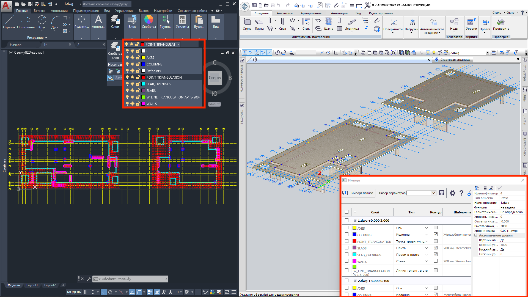
Task: Click the Импорт планов button
Action: (x=358, y=193)
